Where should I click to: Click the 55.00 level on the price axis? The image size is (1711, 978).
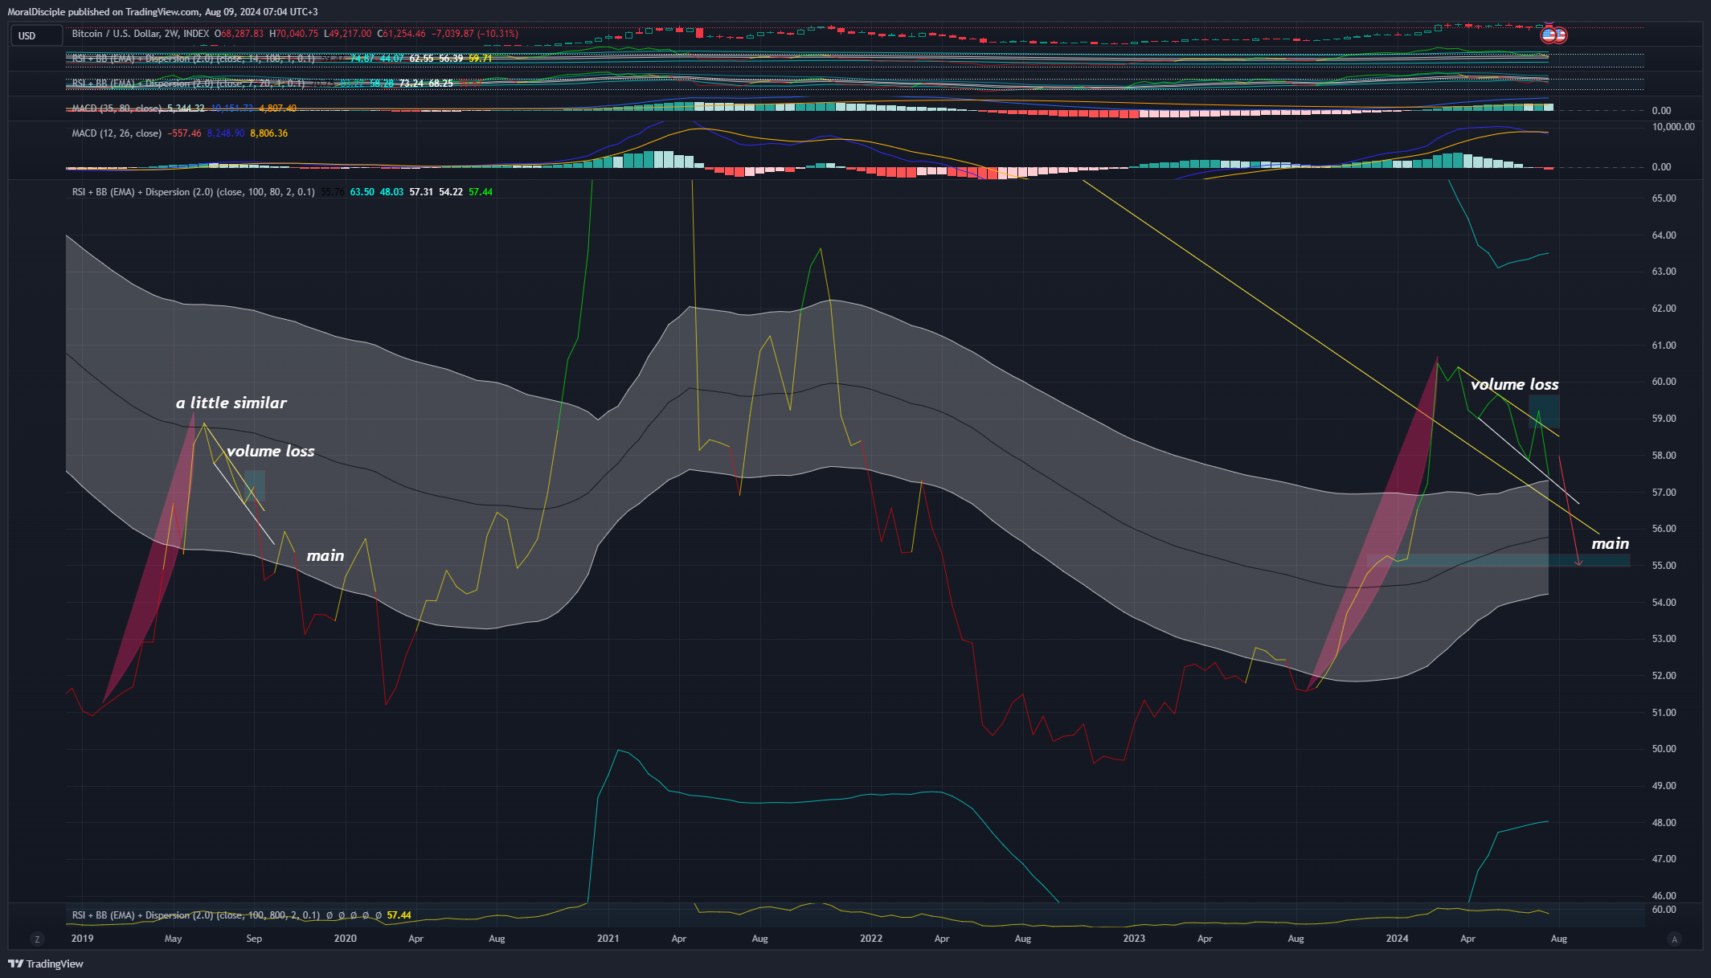coord(1664,566)
